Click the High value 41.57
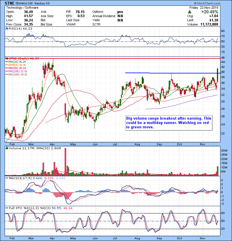This screenshot has width=232, height=241. (28, 16)
